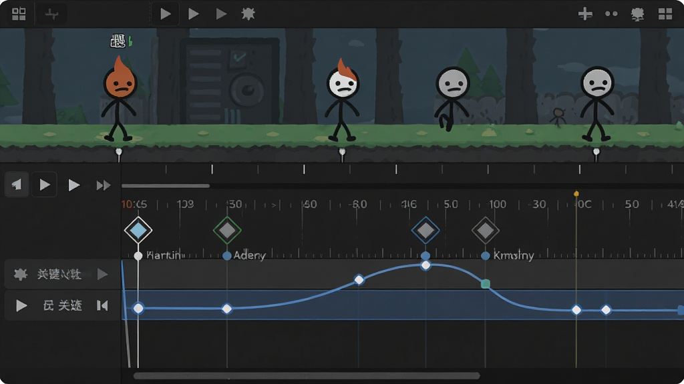684x384 pixels.
Task: Expand the upper track using its gray arrow
Action: (102, 274)
